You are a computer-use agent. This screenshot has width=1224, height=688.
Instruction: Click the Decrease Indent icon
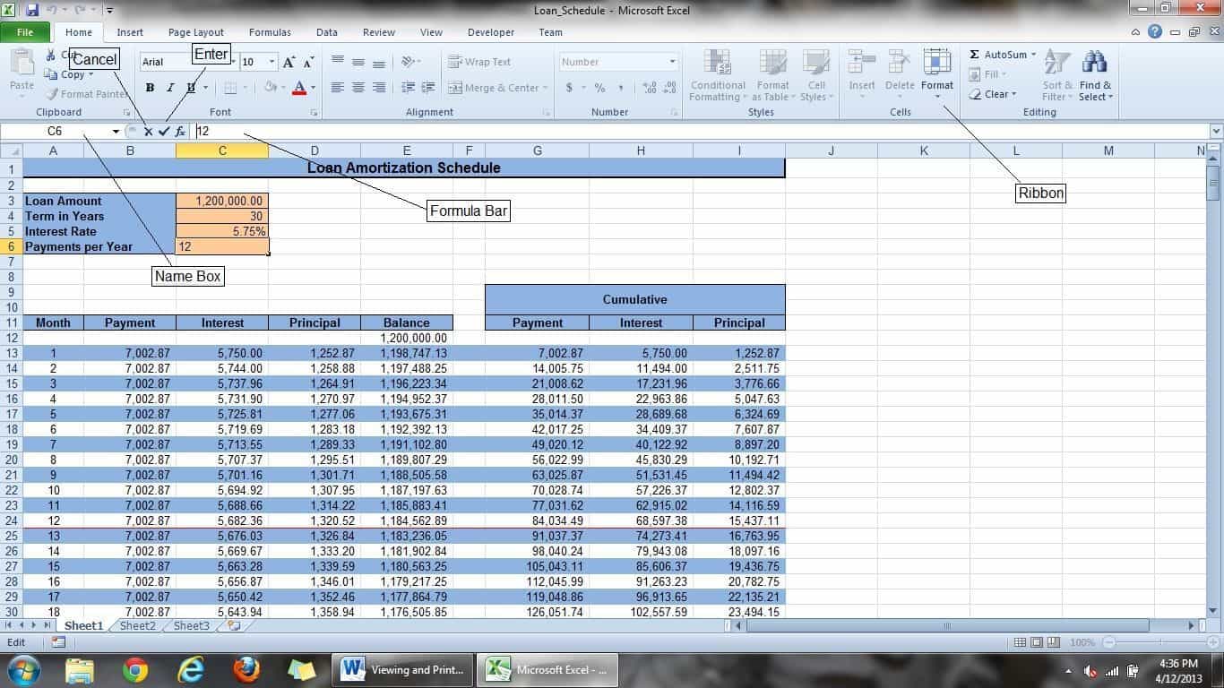pyautogui.click(x=408, y=88)
